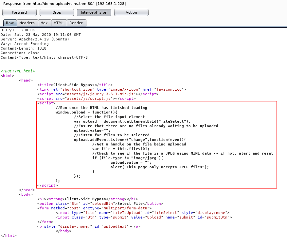Click the Content-Length header line

tap(24, 48)
